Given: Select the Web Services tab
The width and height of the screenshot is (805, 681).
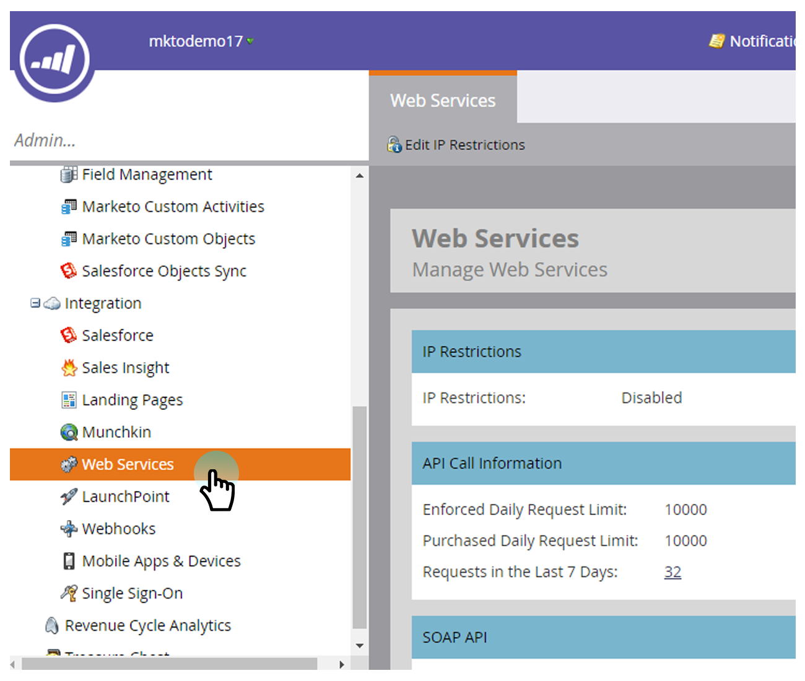Looking at the screenshot, I should tap(443, 100).
